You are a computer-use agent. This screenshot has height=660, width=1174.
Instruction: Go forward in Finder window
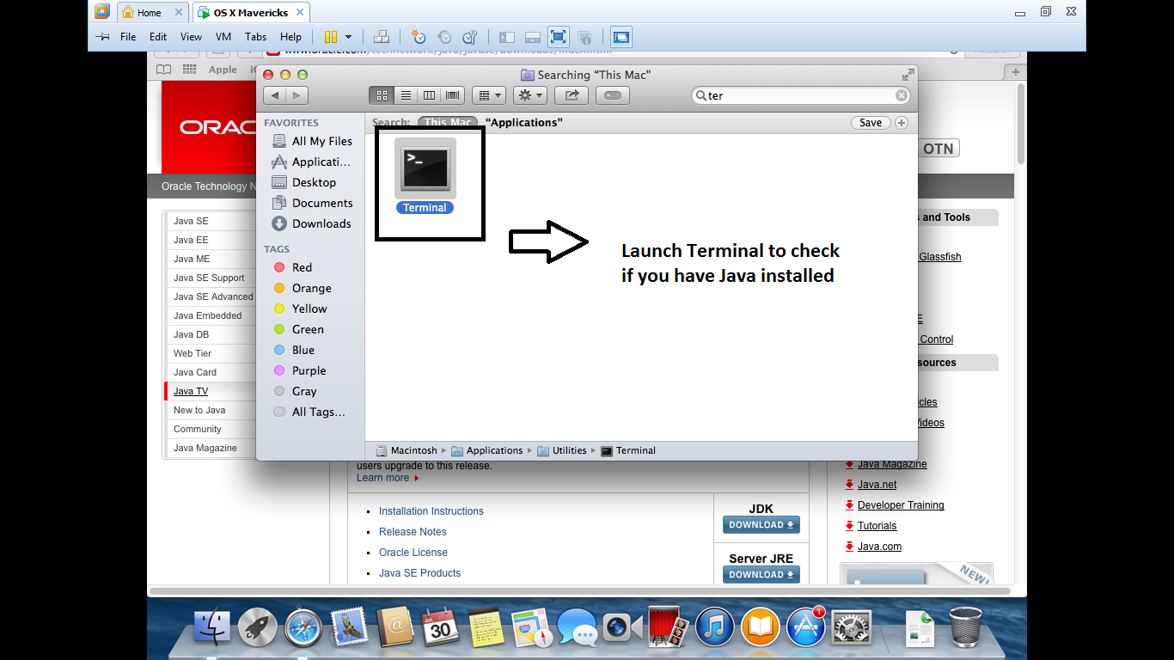click(x=297, y=95)
